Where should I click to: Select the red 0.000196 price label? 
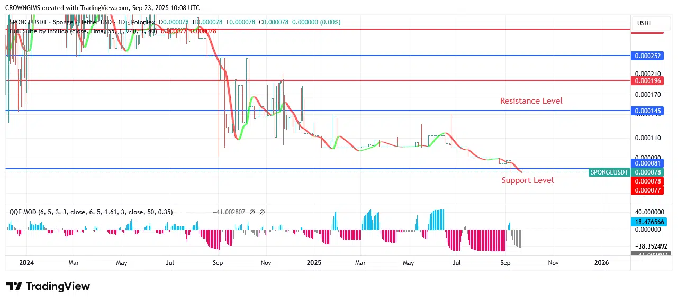647,80
